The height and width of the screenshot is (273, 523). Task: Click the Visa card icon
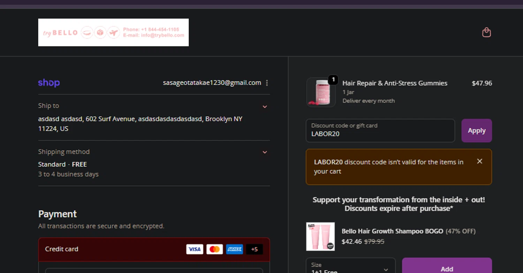pos(195,249)
